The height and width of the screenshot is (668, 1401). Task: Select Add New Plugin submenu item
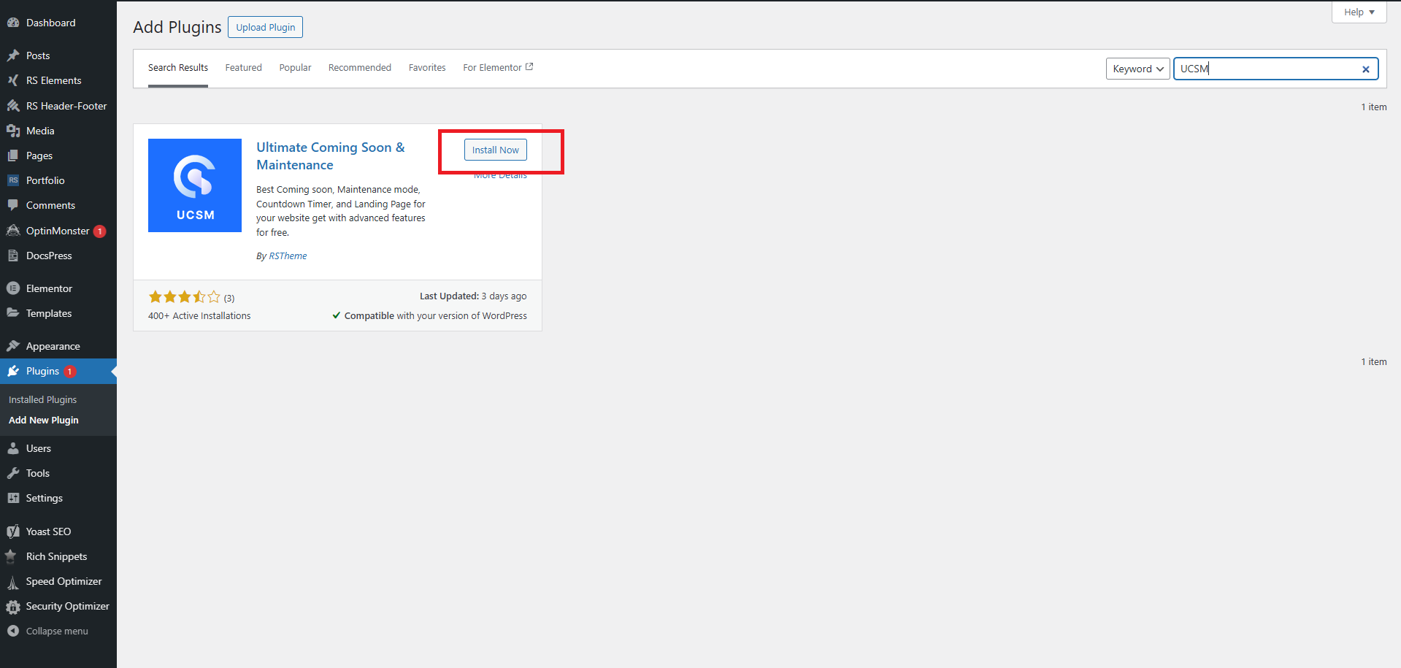(44, 421)
